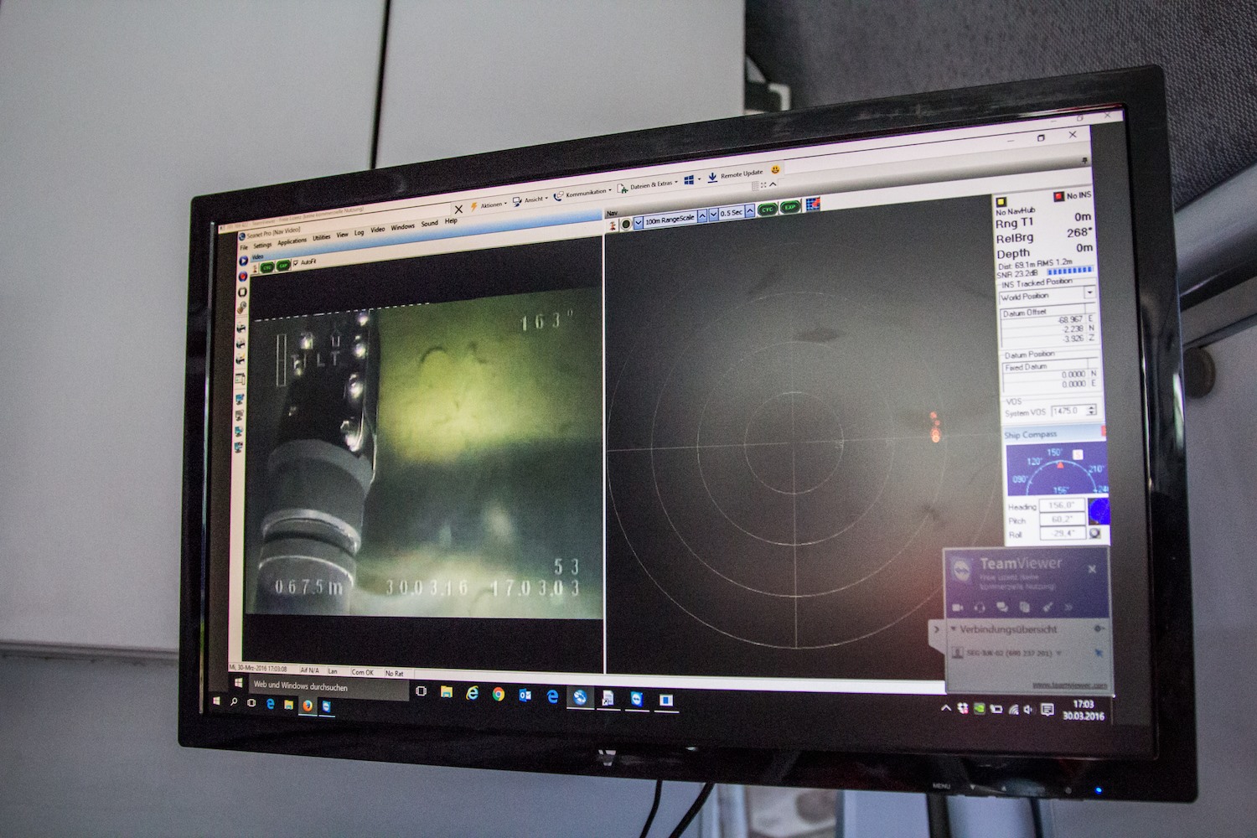Image resolution: width=1257 pixels, height=838 pixels.
Task: Click the Pitch value field
Action: [1063, 520]
